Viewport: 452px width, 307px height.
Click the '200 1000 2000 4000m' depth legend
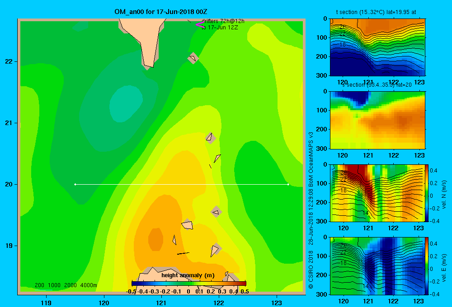point(66,285)
